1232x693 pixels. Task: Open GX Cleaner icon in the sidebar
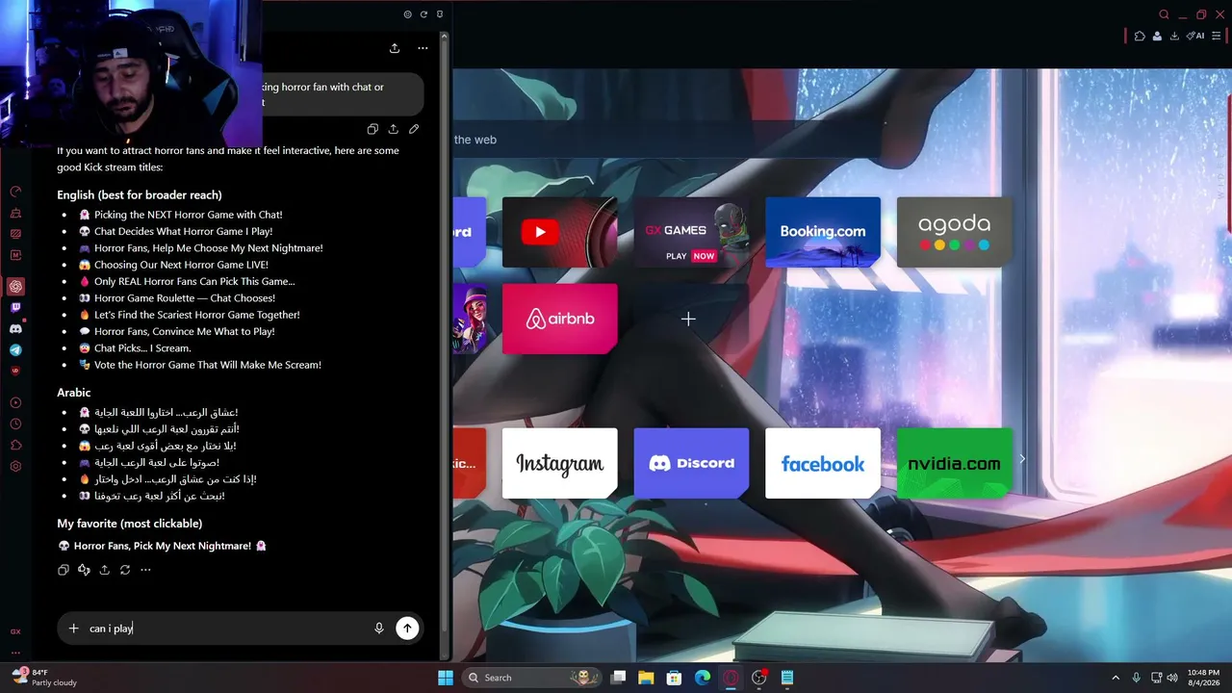pyautogui.click(x=15, y=213)
